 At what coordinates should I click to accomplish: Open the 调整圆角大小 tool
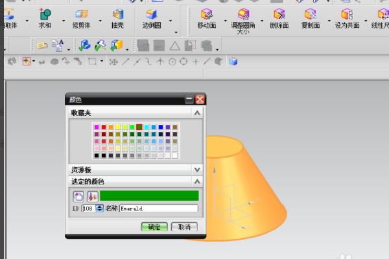click(243, 14)
